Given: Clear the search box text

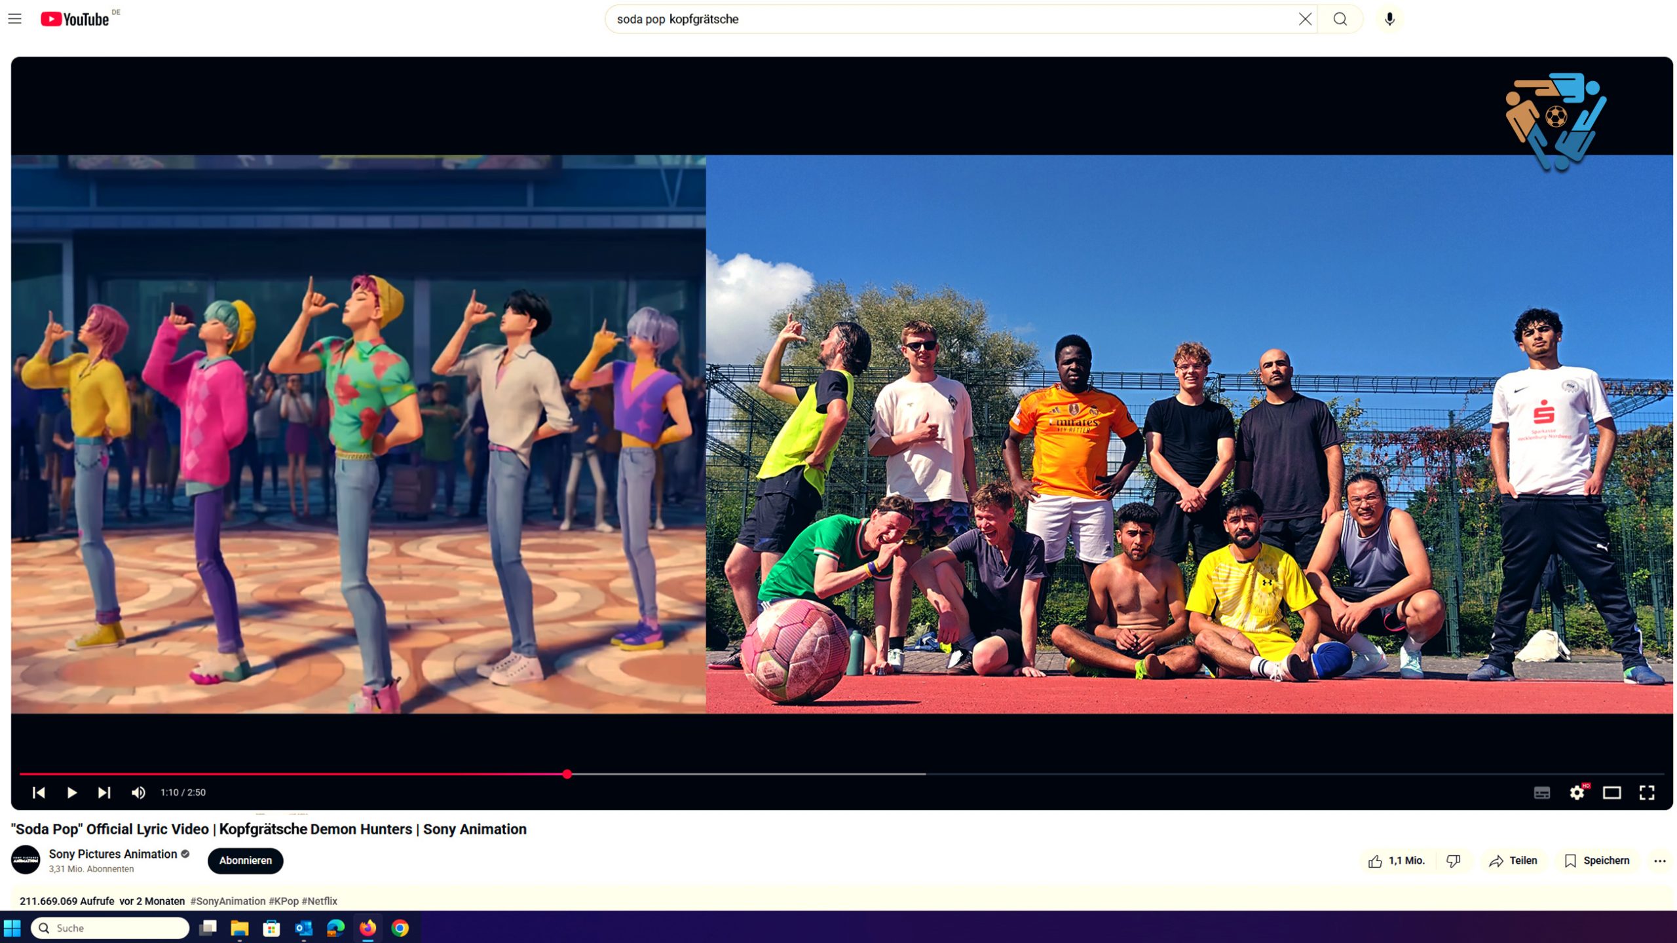Looking at the screenshot, I should coord(1305,19).
